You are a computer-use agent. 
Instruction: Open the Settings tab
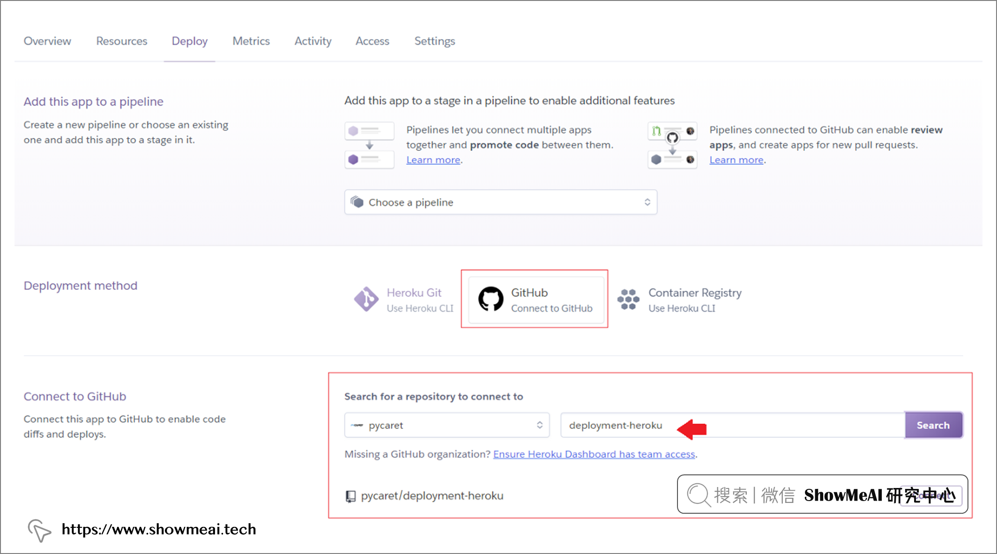tap(435, 41)
